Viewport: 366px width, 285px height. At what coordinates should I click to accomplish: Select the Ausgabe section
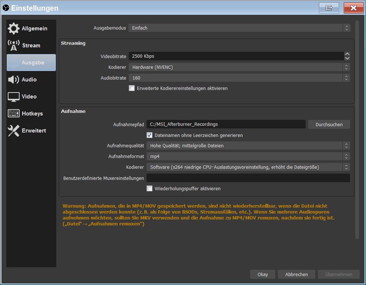click(x=31, y=63)
